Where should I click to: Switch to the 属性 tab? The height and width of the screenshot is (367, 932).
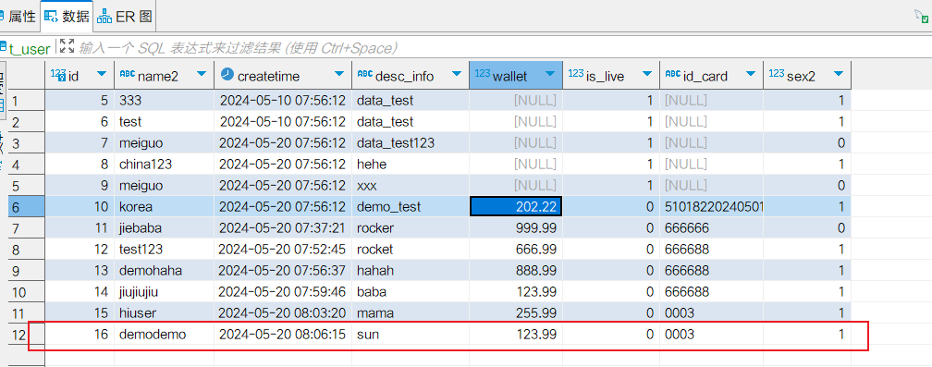tap(18, 17)
